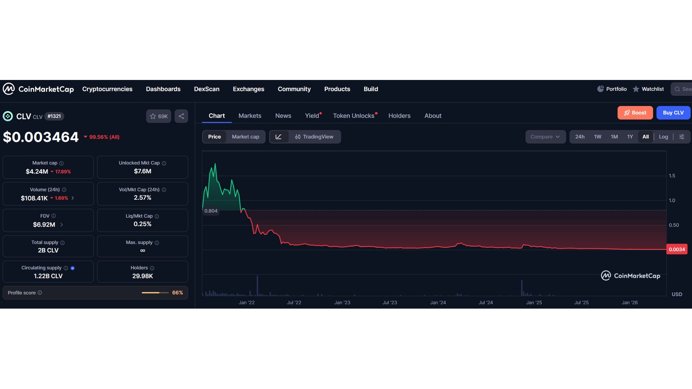This screenshot has width=692, height=389.
Task: Open the Compare dropdown
Action: [545, 137]
